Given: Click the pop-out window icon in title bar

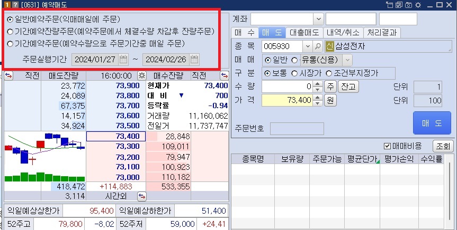Looking at the screenshot, I should click(389, 5).
